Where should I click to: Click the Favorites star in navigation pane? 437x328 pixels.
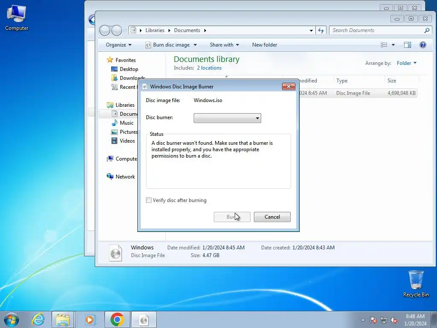click(110, 60)
